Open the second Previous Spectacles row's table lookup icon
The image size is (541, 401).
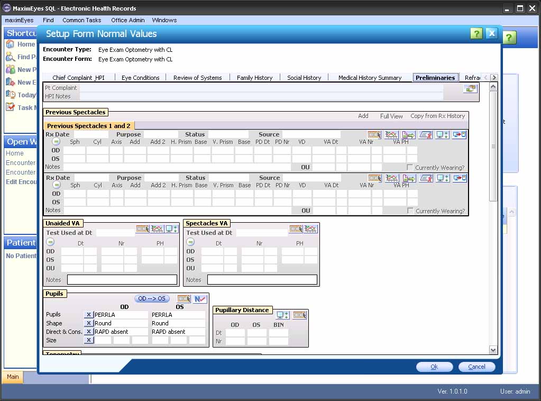(375, 178)
